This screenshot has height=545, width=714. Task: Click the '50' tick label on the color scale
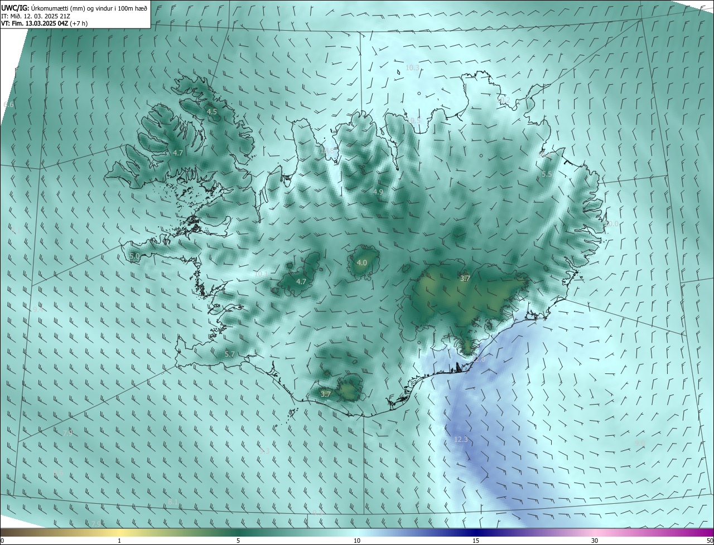[710, 541]
